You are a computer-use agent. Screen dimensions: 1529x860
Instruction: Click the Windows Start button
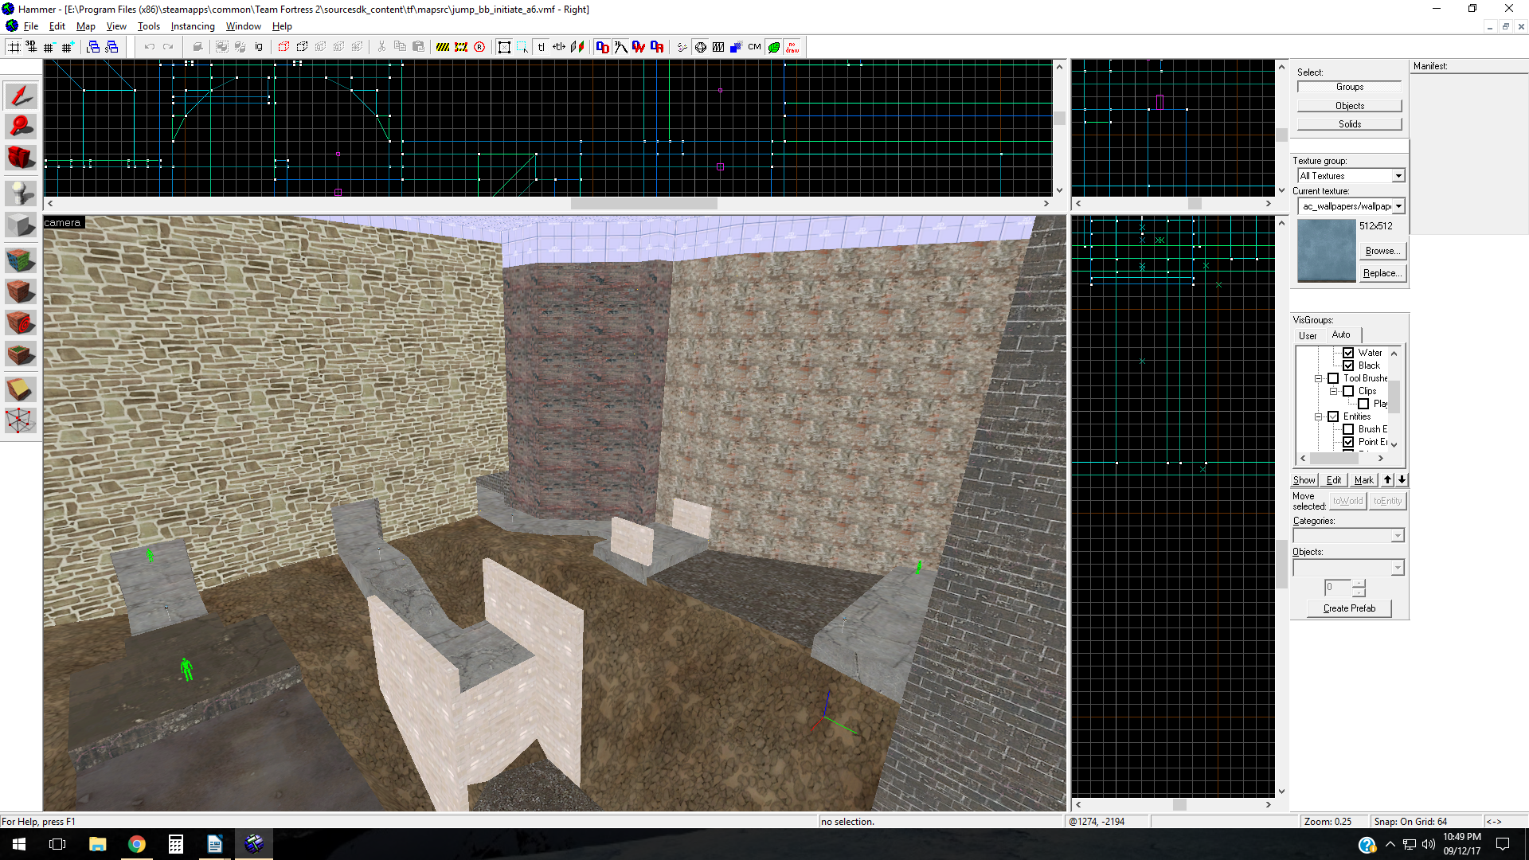[x=19, y=844]
